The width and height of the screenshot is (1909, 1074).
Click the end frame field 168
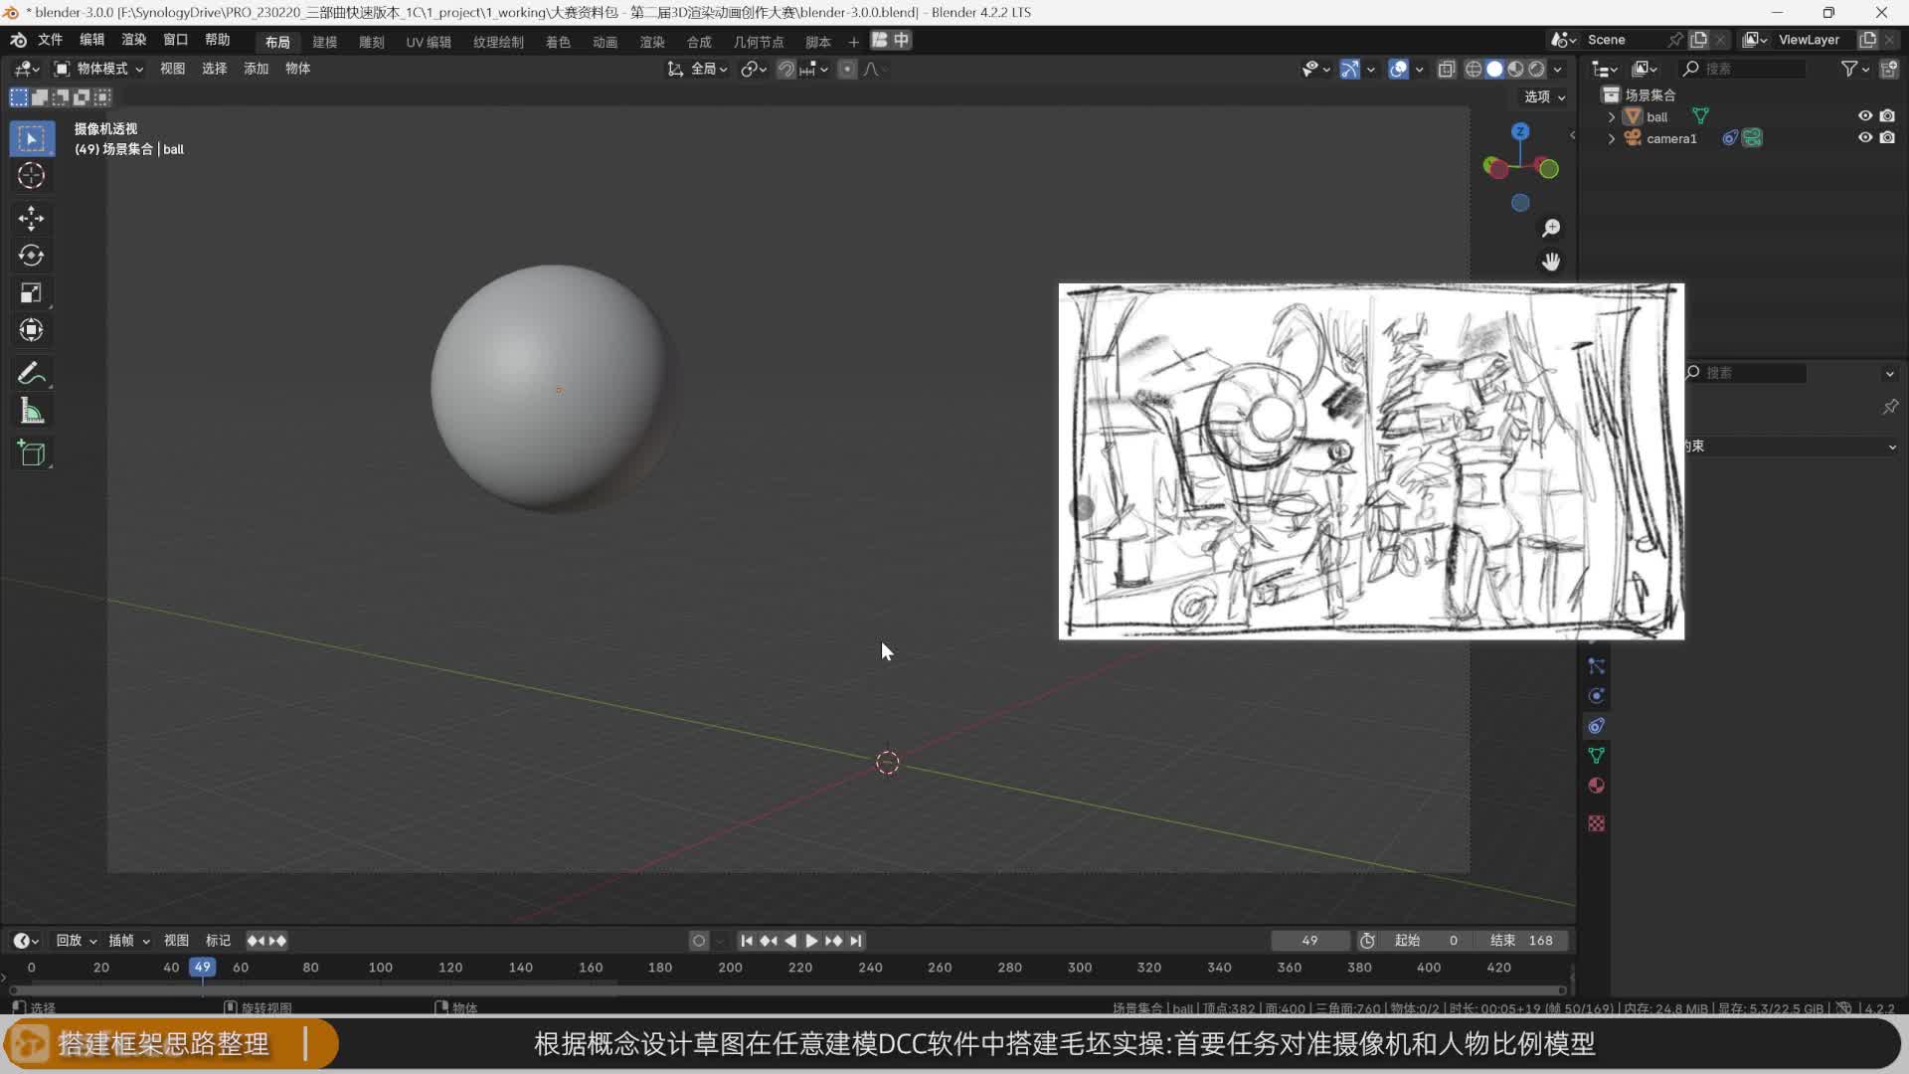pos(1522,941)
